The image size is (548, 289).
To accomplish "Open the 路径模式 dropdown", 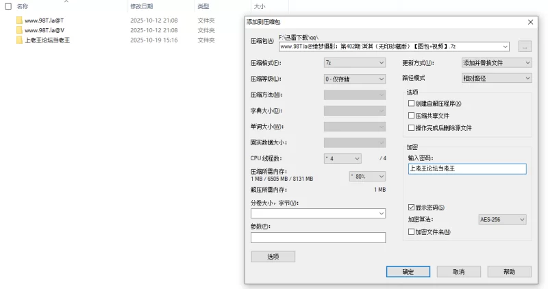I will (497, 79).
